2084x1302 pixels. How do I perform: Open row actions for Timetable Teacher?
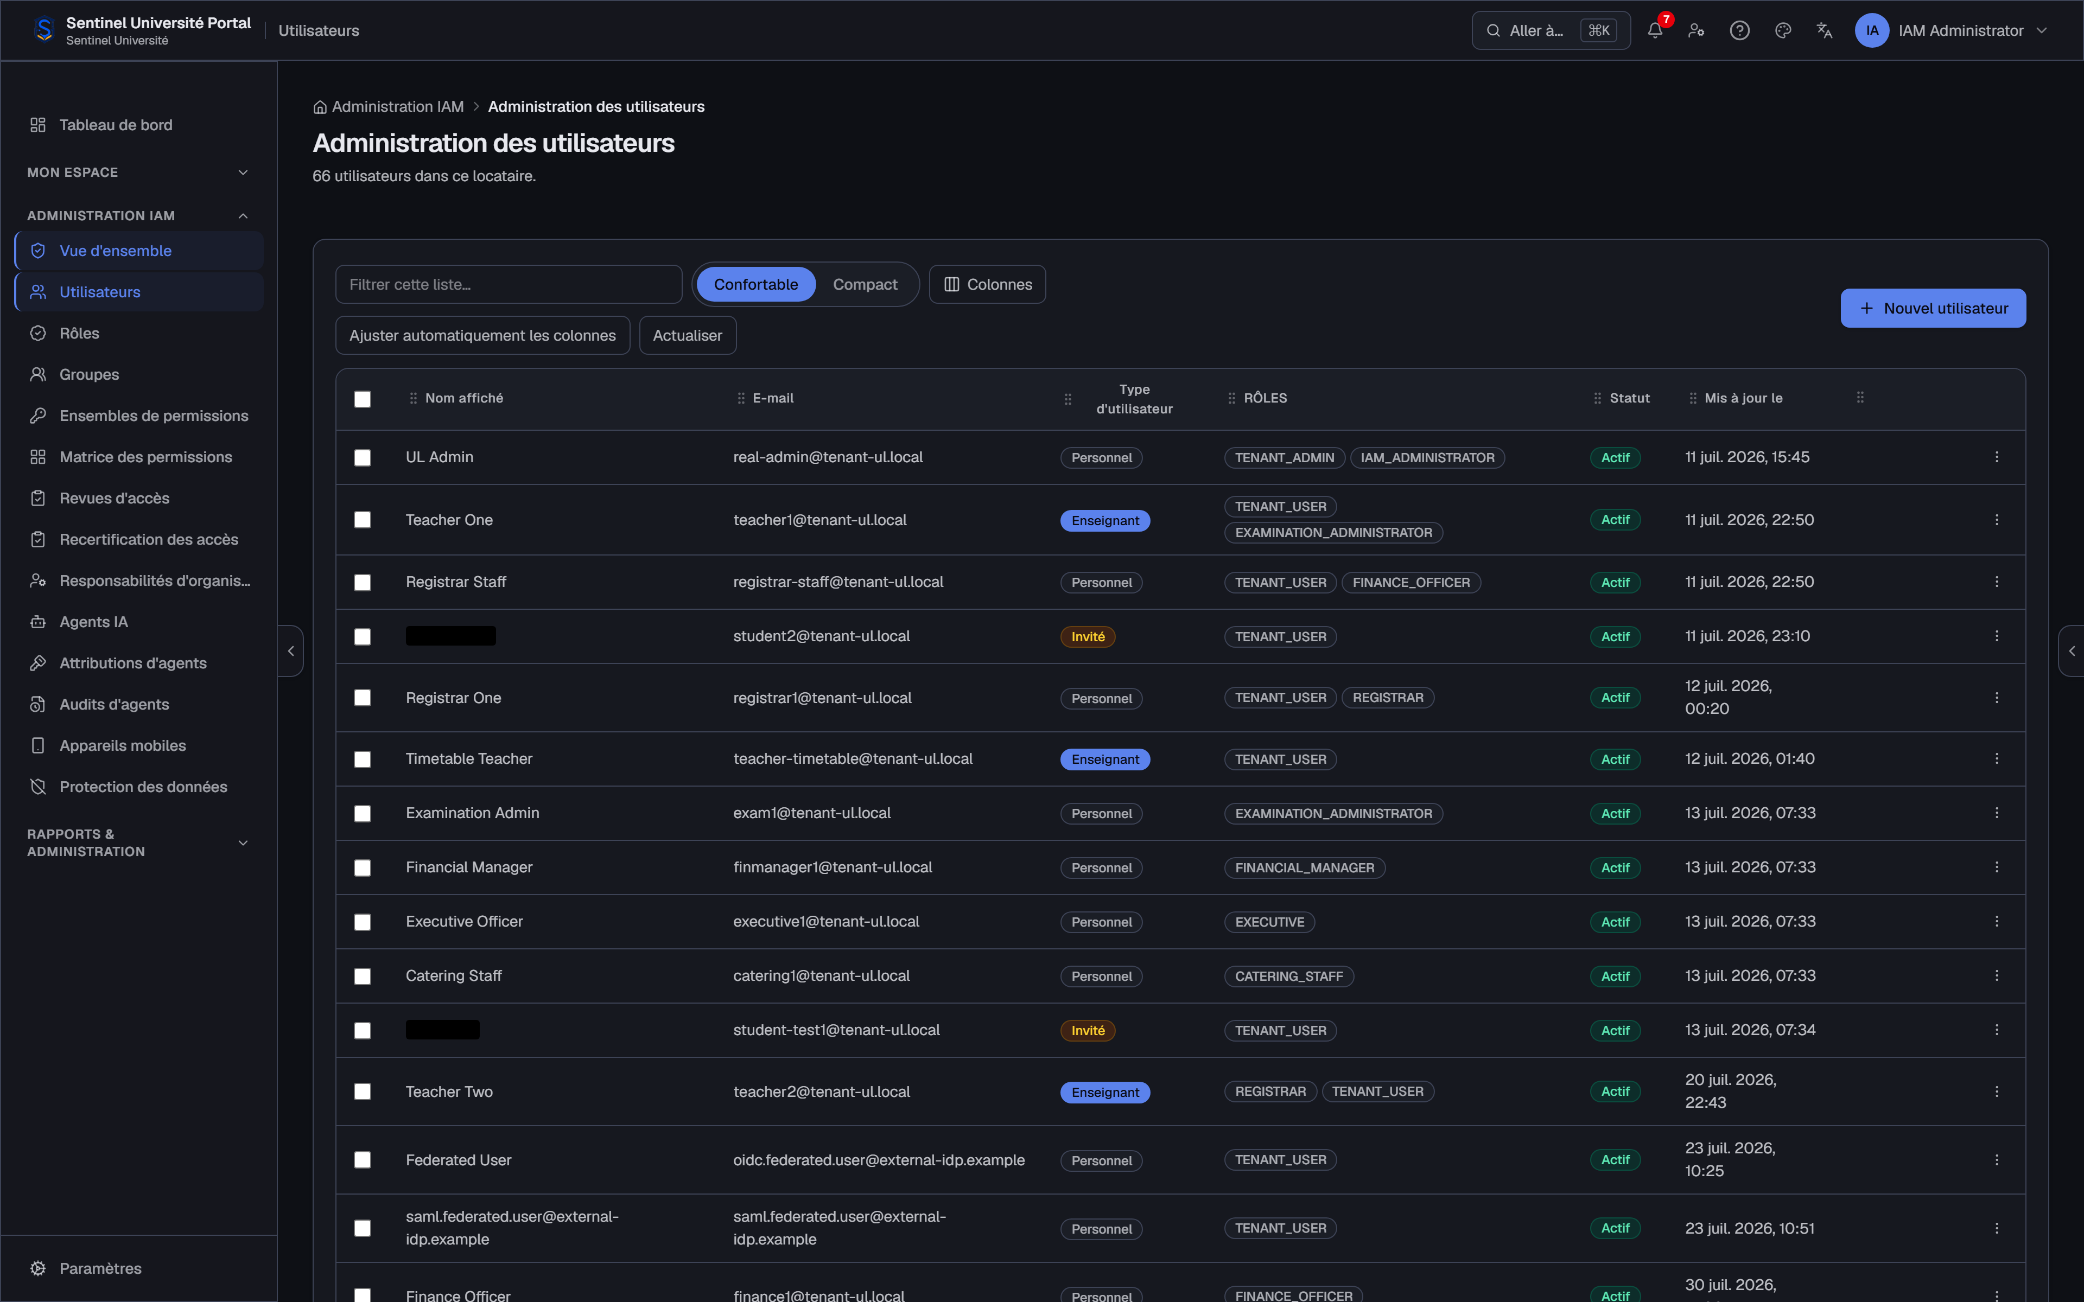(1996, 758)
